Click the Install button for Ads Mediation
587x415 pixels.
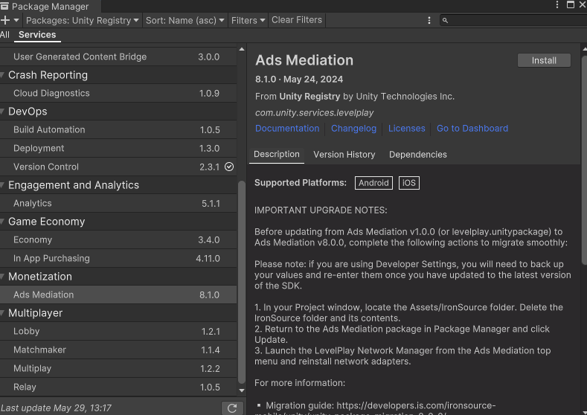tap(544, 61)
